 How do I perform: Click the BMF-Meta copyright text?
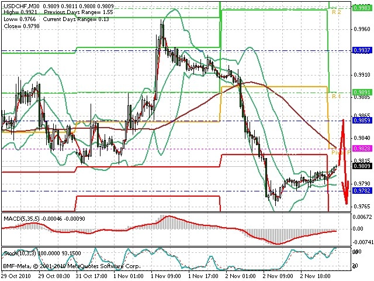tap(71, 266)
